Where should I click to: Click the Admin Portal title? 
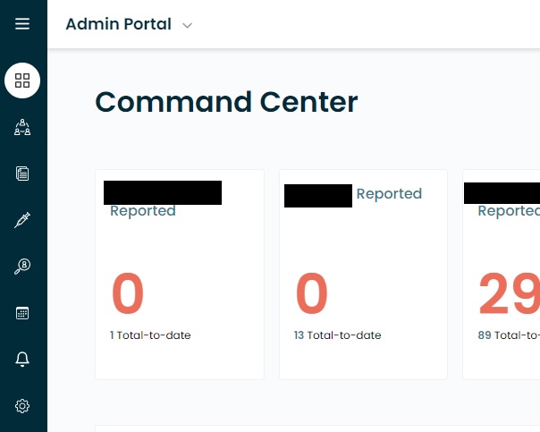118,24
